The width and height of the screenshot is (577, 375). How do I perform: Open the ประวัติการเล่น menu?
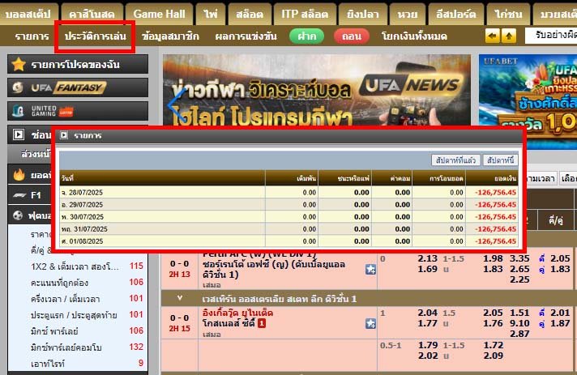(96, 36)
